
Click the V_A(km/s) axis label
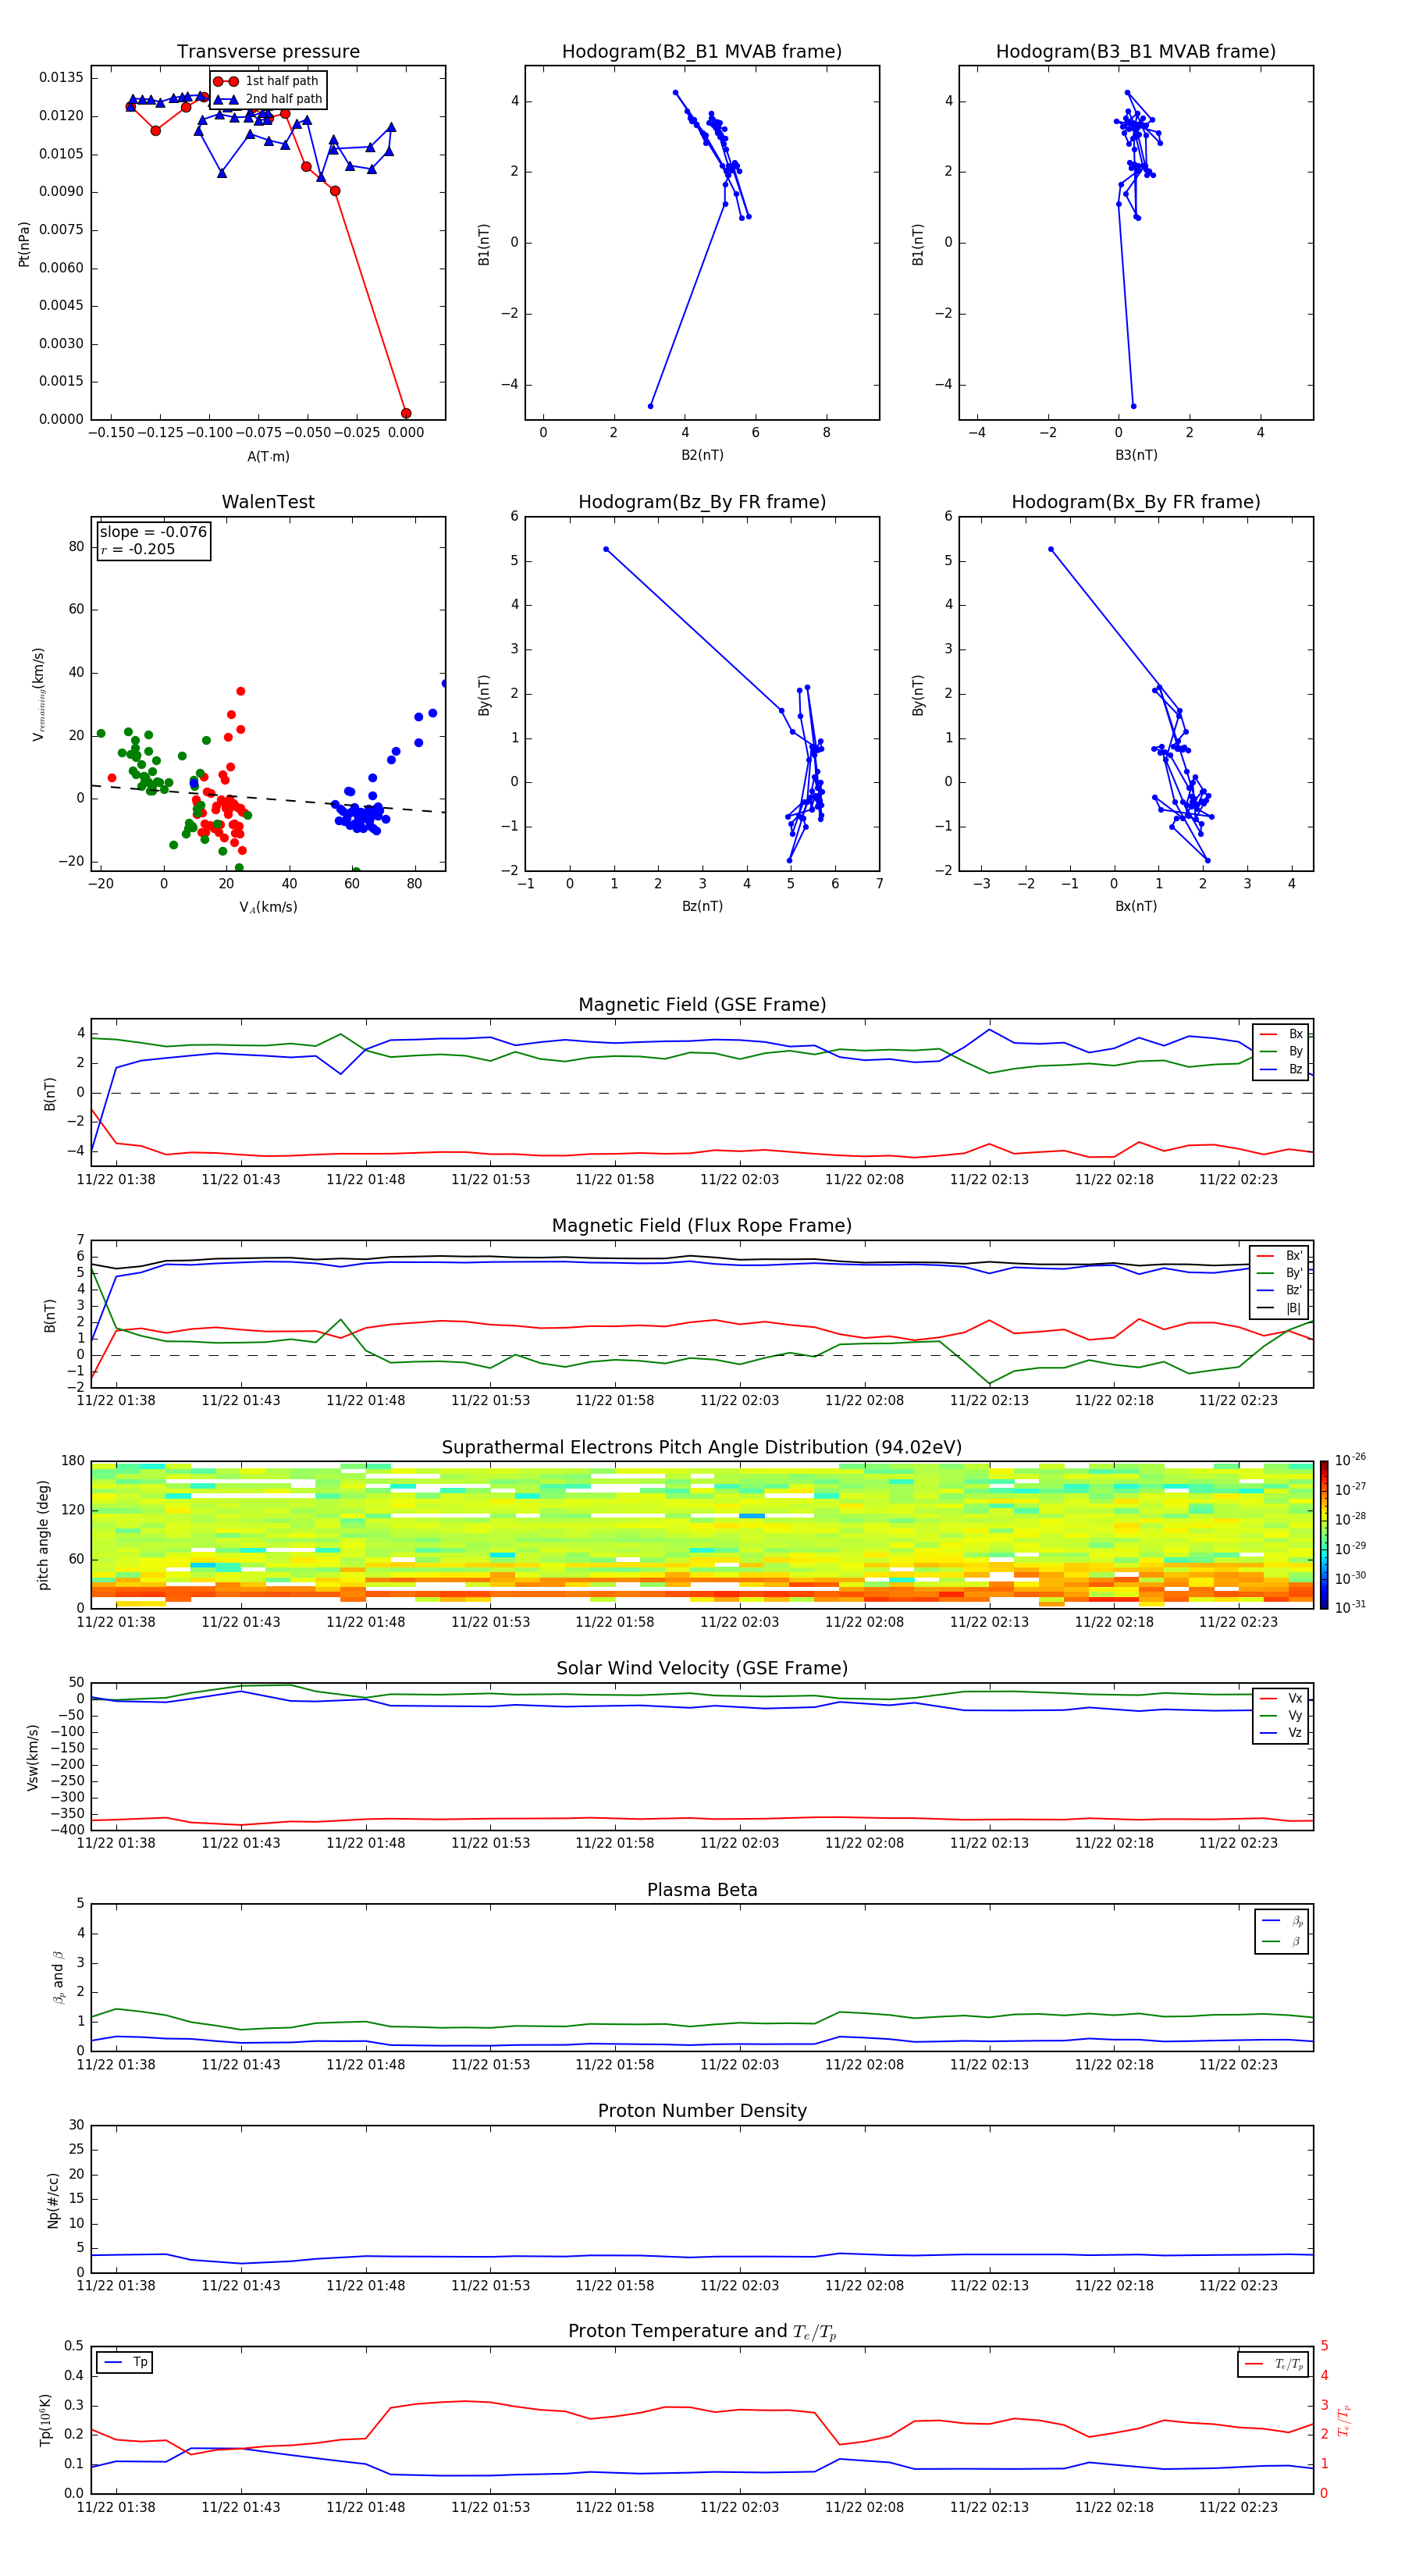click(x=268, y=907)
